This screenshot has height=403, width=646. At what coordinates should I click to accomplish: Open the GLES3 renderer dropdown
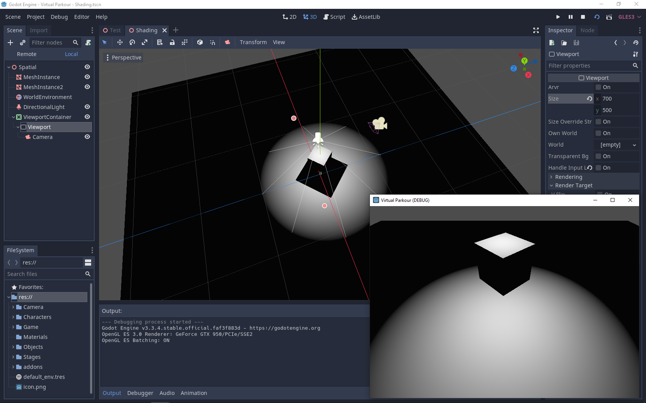pyautogui.click(x=629, y=17)
